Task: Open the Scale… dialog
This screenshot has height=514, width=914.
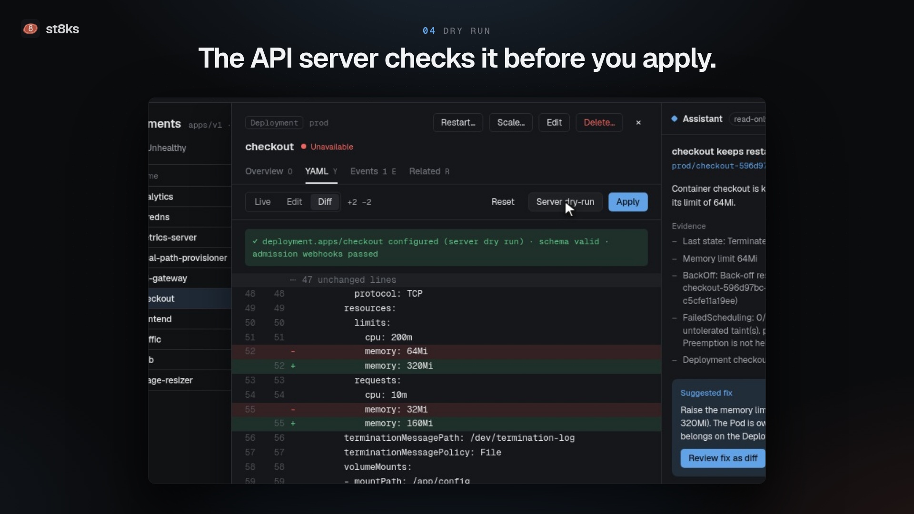Action: click(x=511, y=123)
